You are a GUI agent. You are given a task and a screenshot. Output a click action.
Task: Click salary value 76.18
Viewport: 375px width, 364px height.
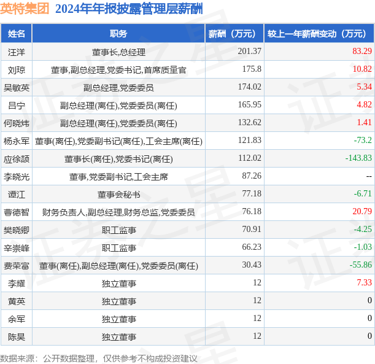252,211
